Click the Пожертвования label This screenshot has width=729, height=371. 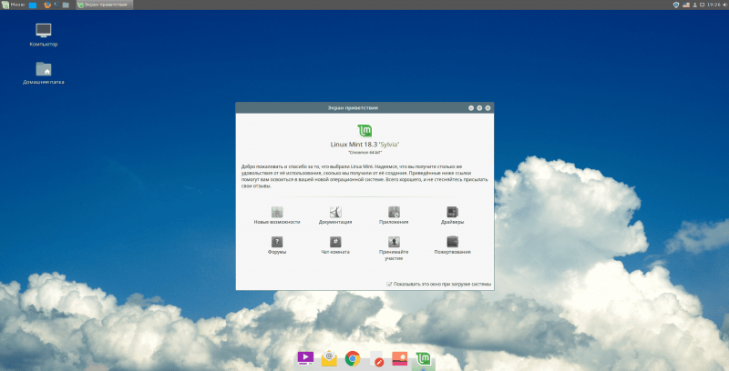(452, 252)
